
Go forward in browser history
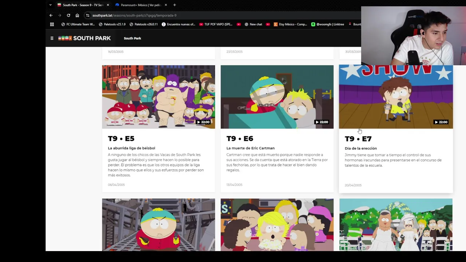click(x=60, y=15)
